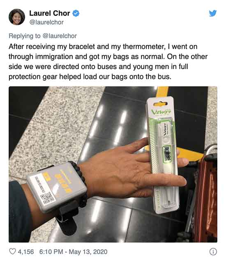Click the May 13, 2020 date
The width and height of the screenshot is (226, 261).
88,252
